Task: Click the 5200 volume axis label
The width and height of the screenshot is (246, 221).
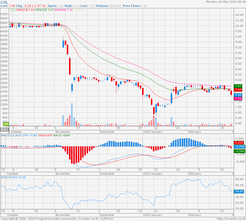Action: [4, 14]
